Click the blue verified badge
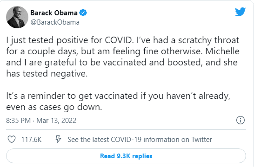254x167 pixels. (x=83, y=13)
